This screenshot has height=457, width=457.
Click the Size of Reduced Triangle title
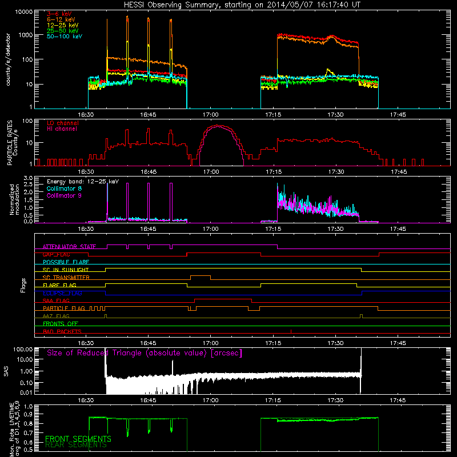pyautogui.click(x=145, y=353)
